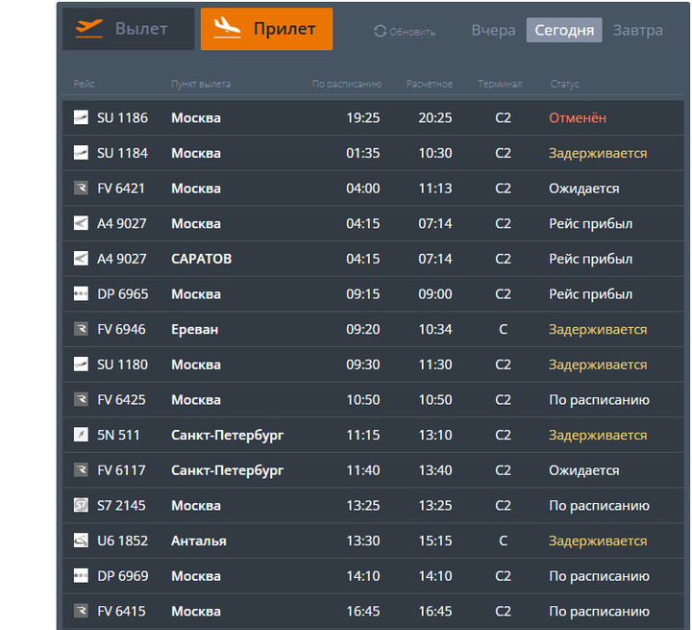Image resolution: width=692 pixels, height=630 pixels.
Task: Click the По расписанию column header
Action: 347,85
